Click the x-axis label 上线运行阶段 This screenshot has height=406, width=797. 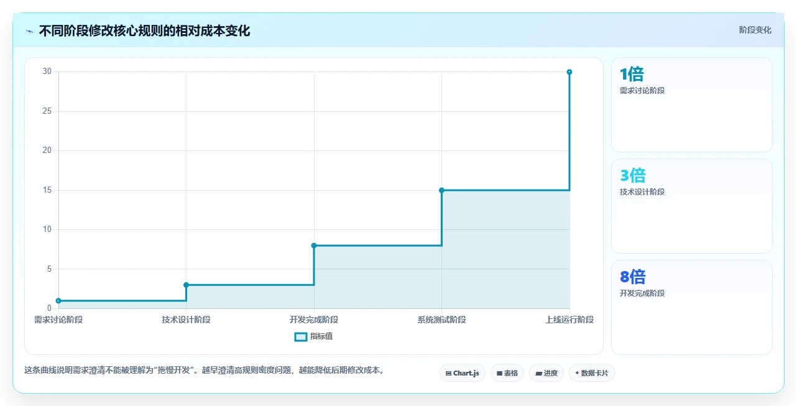click(x=569, y=320)
